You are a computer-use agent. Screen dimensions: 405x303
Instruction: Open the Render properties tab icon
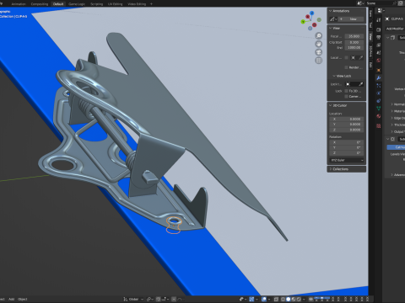pos(379,29)
